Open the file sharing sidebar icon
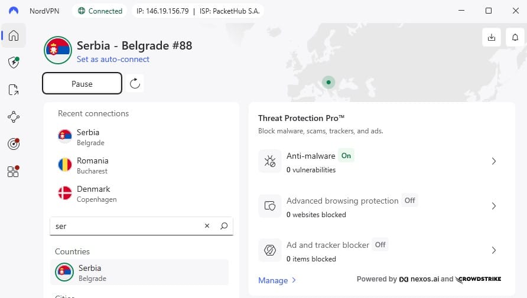This screenshot has width=527, height=298. 14,90
